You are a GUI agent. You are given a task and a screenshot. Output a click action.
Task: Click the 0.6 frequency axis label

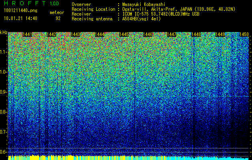click(4, 152)
